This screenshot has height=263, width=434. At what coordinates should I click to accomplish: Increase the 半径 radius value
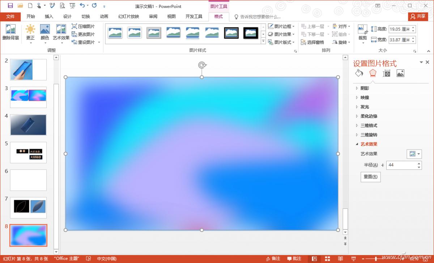[419, 163]
